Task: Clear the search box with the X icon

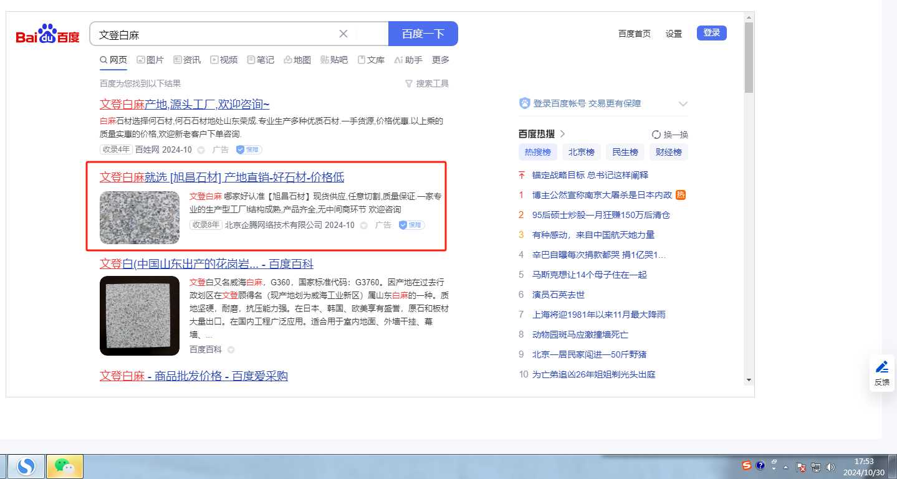Action: tap(343, 34)
